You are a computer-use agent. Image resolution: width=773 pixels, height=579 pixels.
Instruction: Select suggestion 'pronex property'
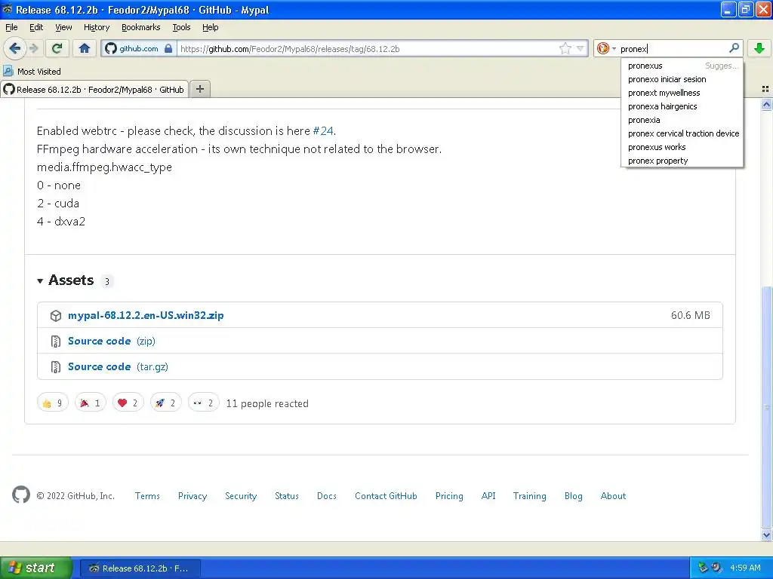click(x=682, y=161)
